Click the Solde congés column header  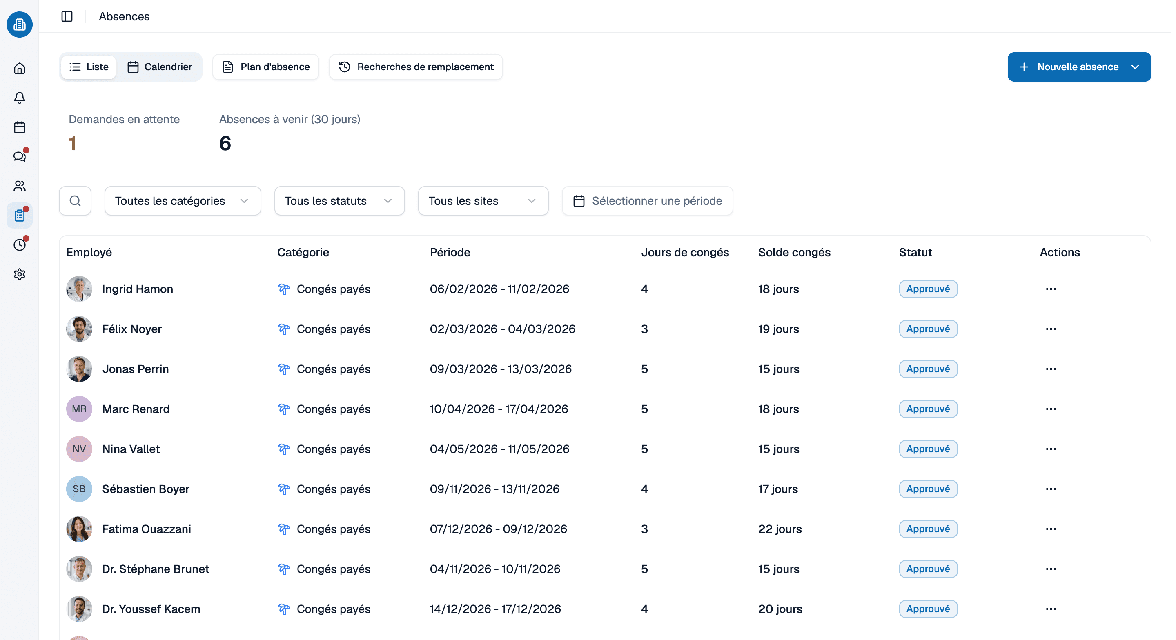point(794,252)
